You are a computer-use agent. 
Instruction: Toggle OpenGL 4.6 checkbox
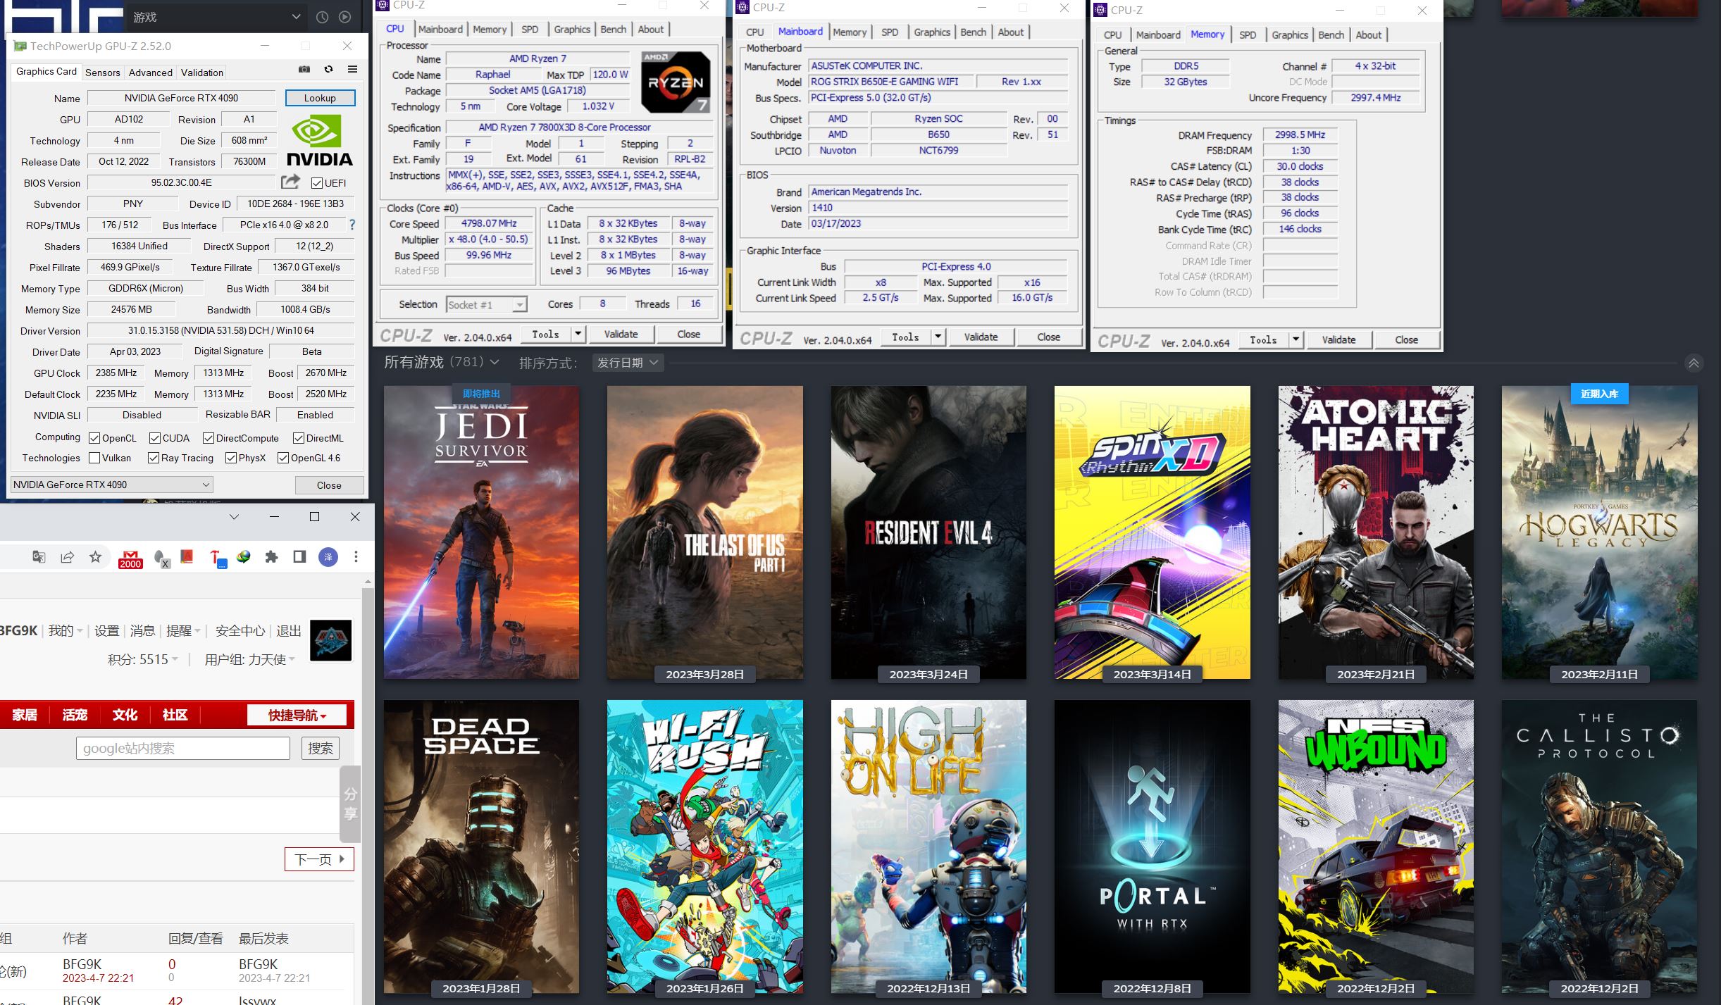(x=283, y=458)
